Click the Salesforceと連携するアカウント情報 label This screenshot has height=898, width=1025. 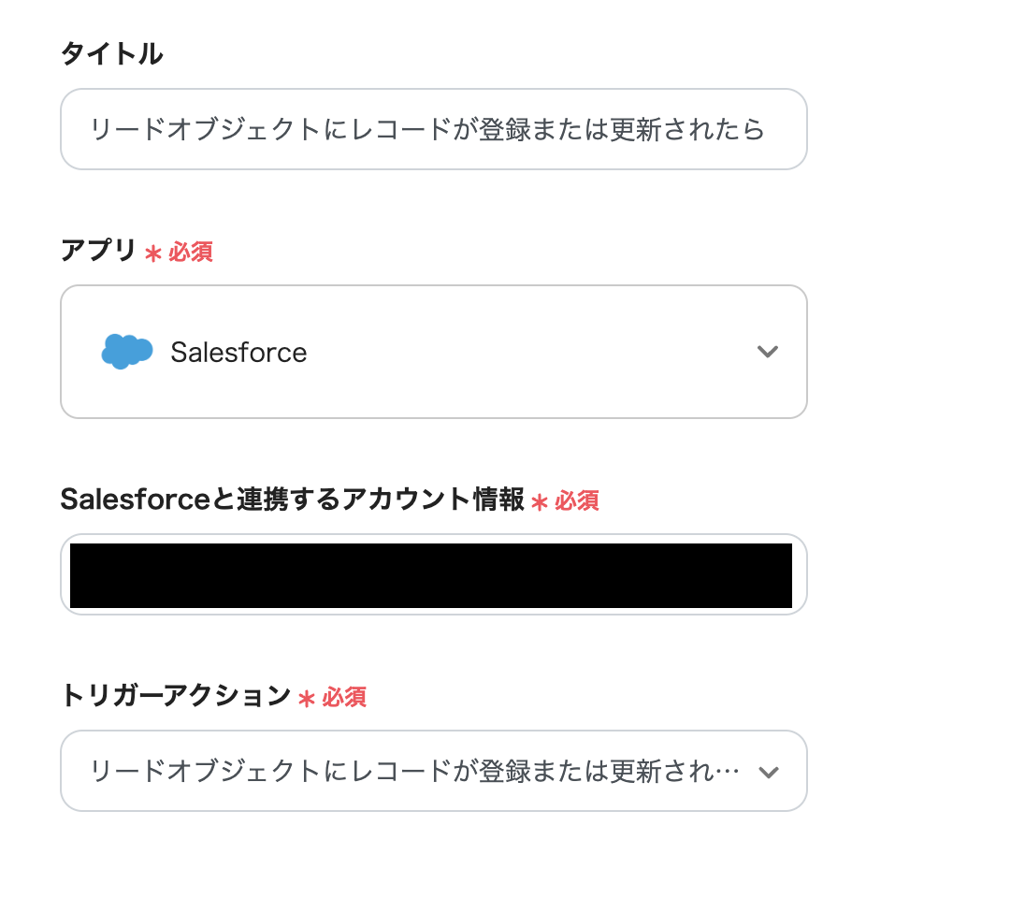click(292, 500)
